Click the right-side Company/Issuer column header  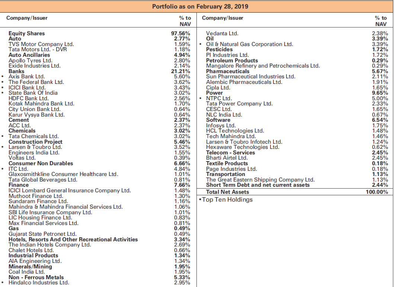[222, 18]
